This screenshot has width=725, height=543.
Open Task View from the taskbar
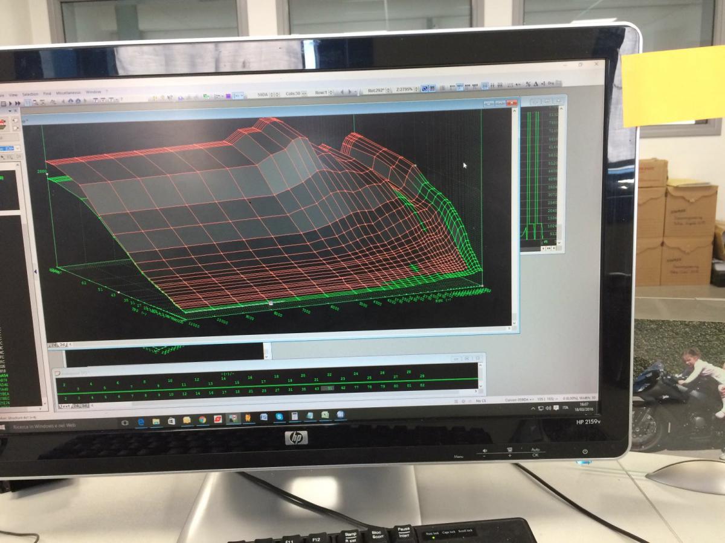coord(125,422)
